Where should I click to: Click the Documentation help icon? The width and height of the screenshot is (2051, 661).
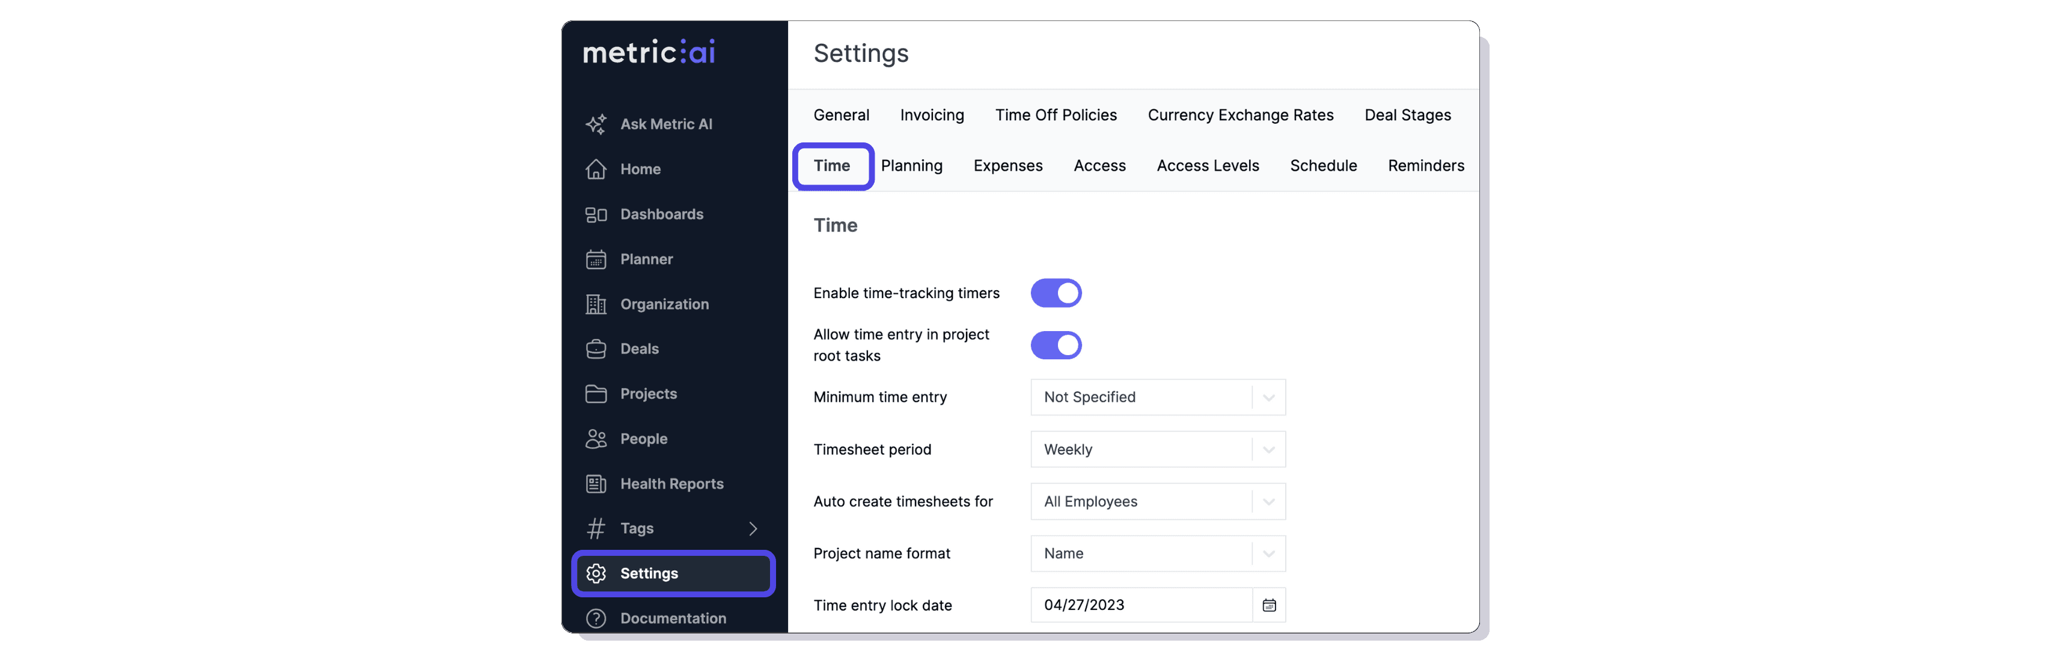pos(596,618)
